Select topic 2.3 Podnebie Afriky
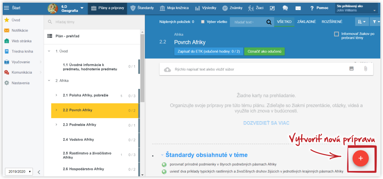 79,125
